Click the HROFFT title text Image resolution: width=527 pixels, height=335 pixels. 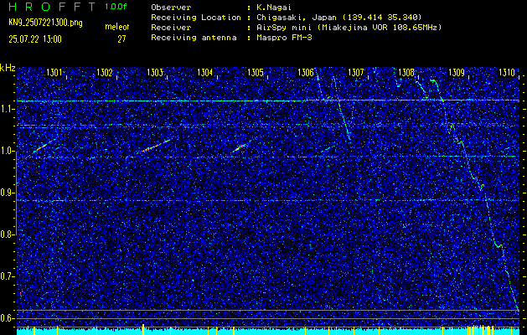coord(52,7)
